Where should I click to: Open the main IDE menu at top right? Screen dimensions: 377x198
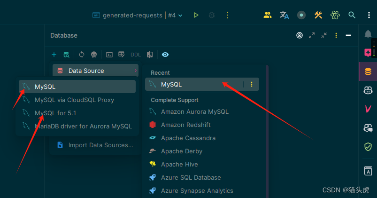pos(369,15)
